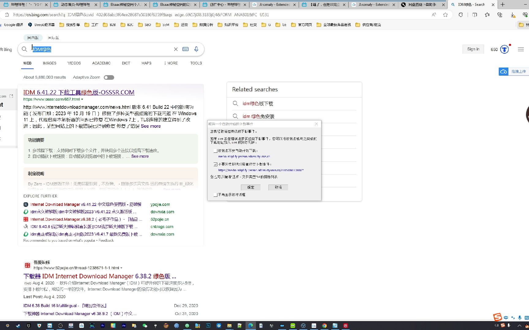Check 'site should not auto-start download' box
529x330 pixels.
216,151
